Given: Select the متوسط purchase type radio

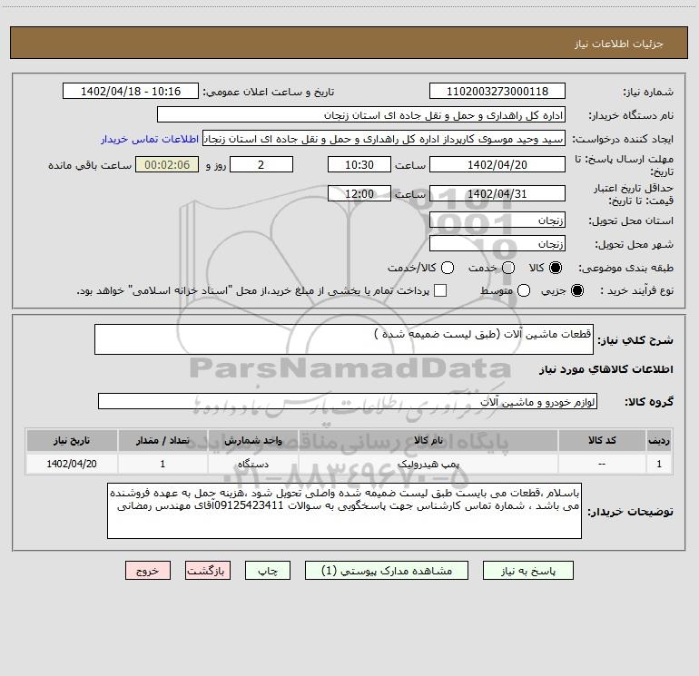Looking at the screenshot, I should (x=524, y=290).
